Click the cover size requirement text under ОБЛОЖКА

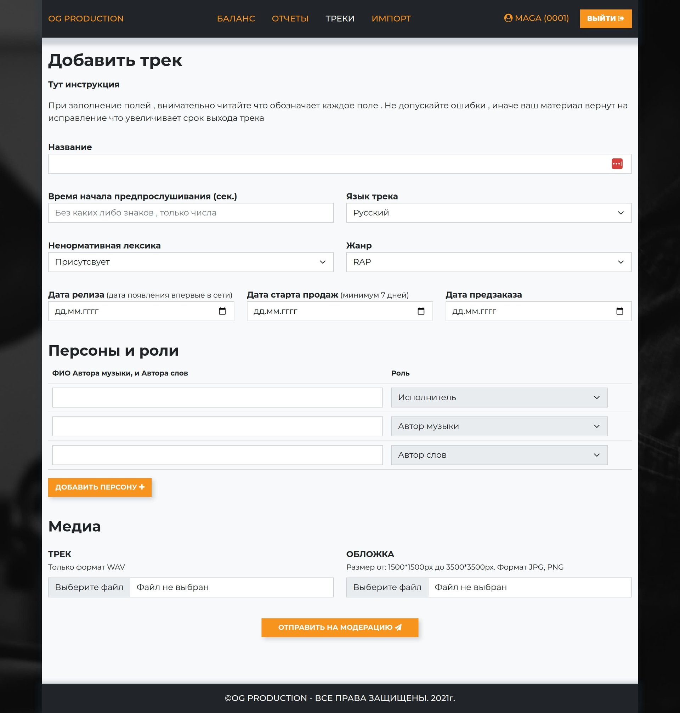pos(455,567)
